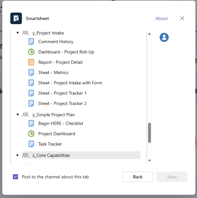Select the Comment History sheet
This screenshot has height=198, width=197.
56,42
